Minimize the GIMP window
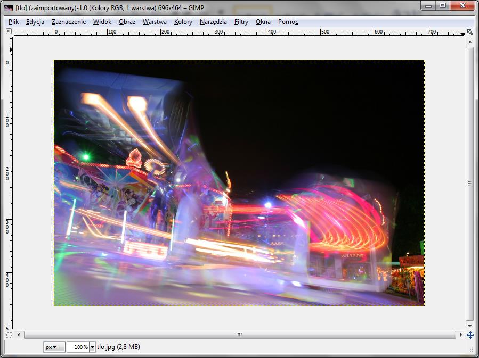479x358 pixels. pyautogui.click(x=428, y=5)
